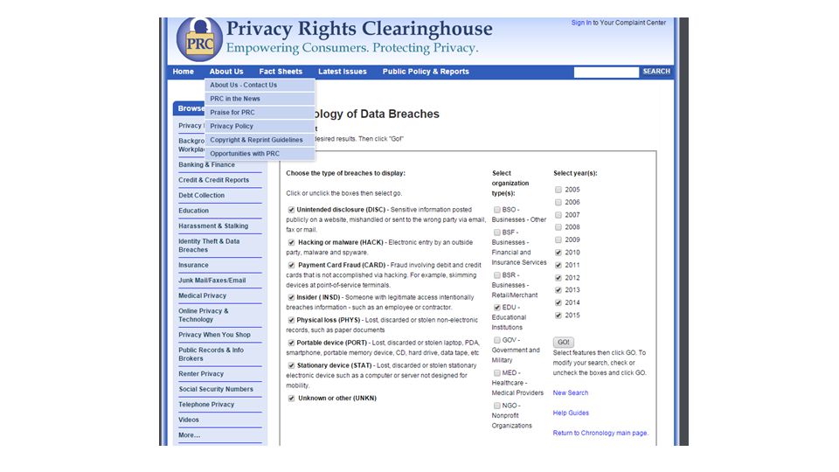The width and height of the screenshot is (839, 472).
Task: Return to Chronology main page link
Action: (600, 434)
